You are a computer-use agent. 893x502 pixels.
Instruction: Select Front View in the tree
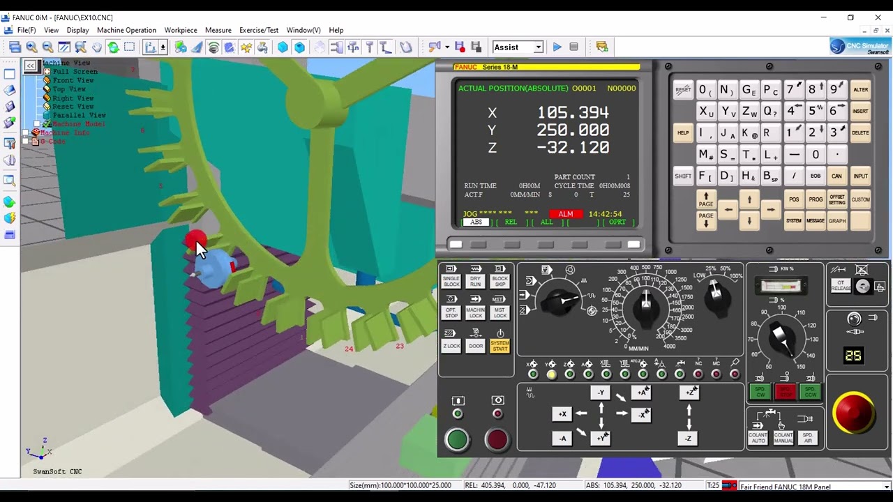click(73, 80)
